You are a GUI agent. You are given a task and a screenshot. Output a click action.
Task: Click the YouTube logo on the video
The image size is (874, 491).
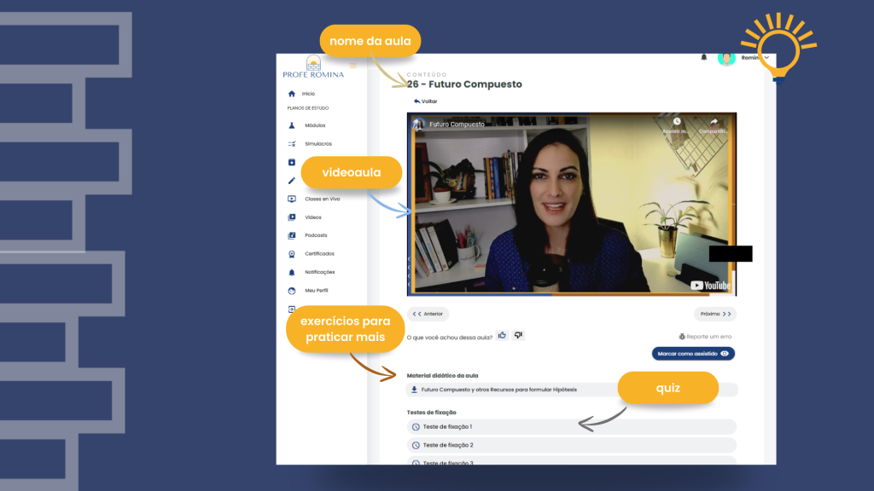pyautogui.click(x=711, y=286)
